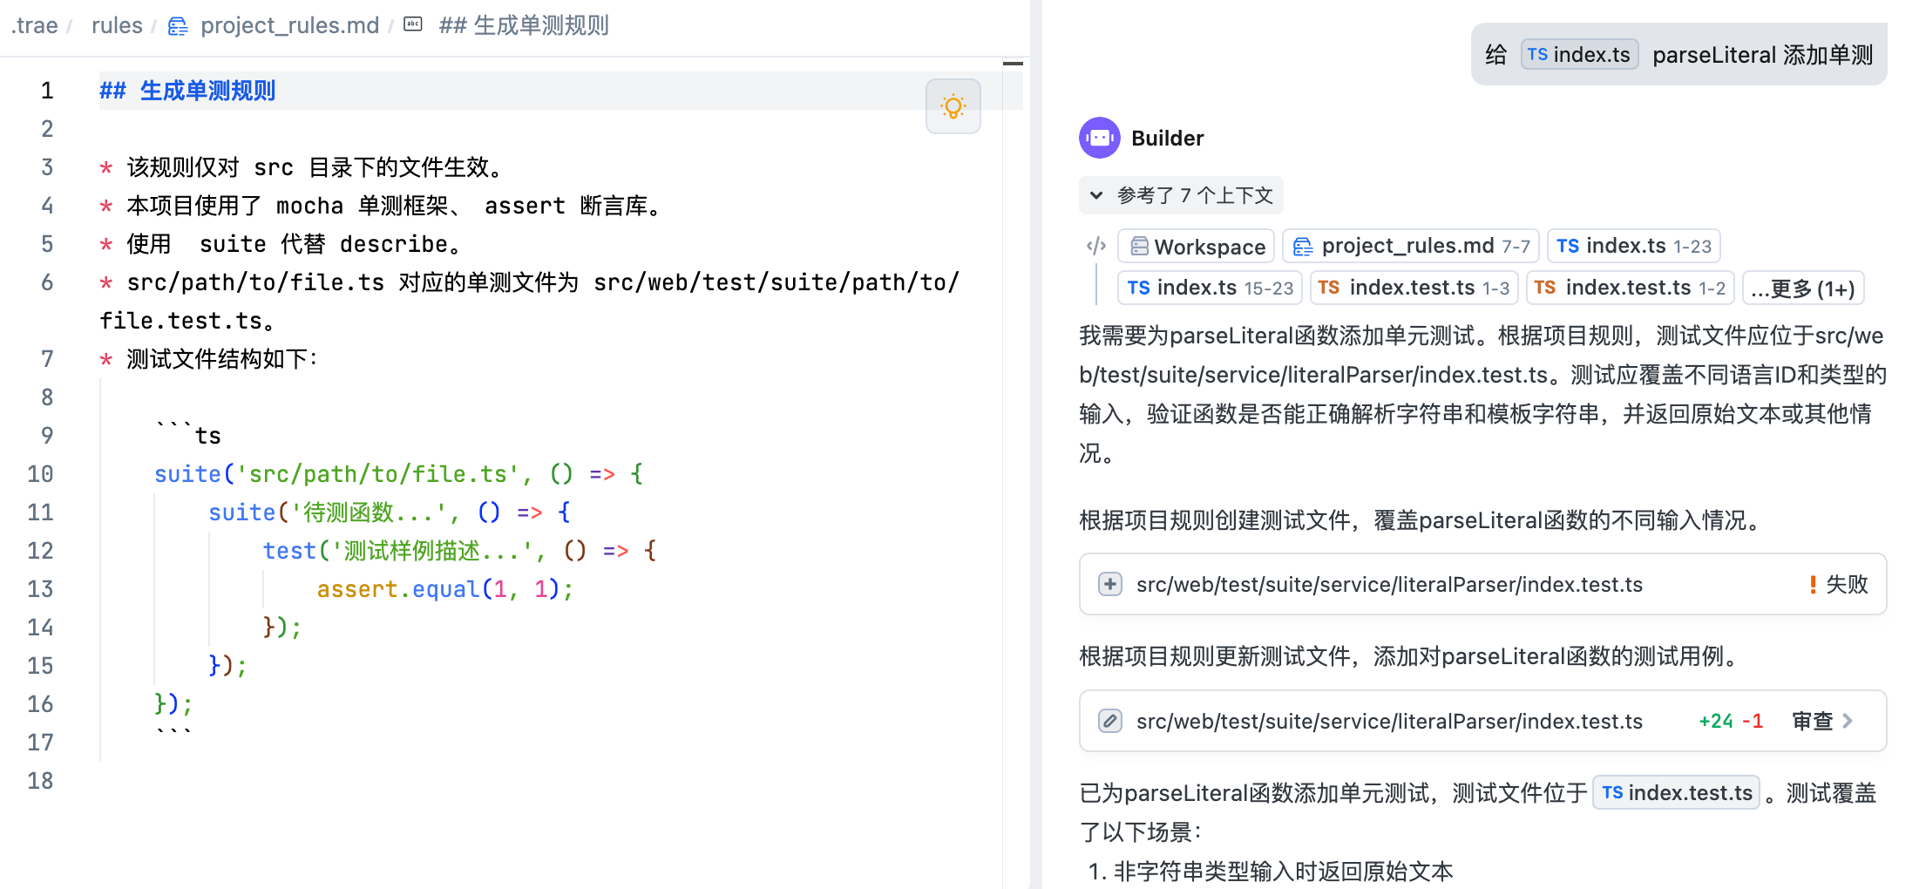The image size is (1926, 889).
Task: Click the symbol icon before ## 生成单测规则 breadcrumb
Action: click(413, 24)
